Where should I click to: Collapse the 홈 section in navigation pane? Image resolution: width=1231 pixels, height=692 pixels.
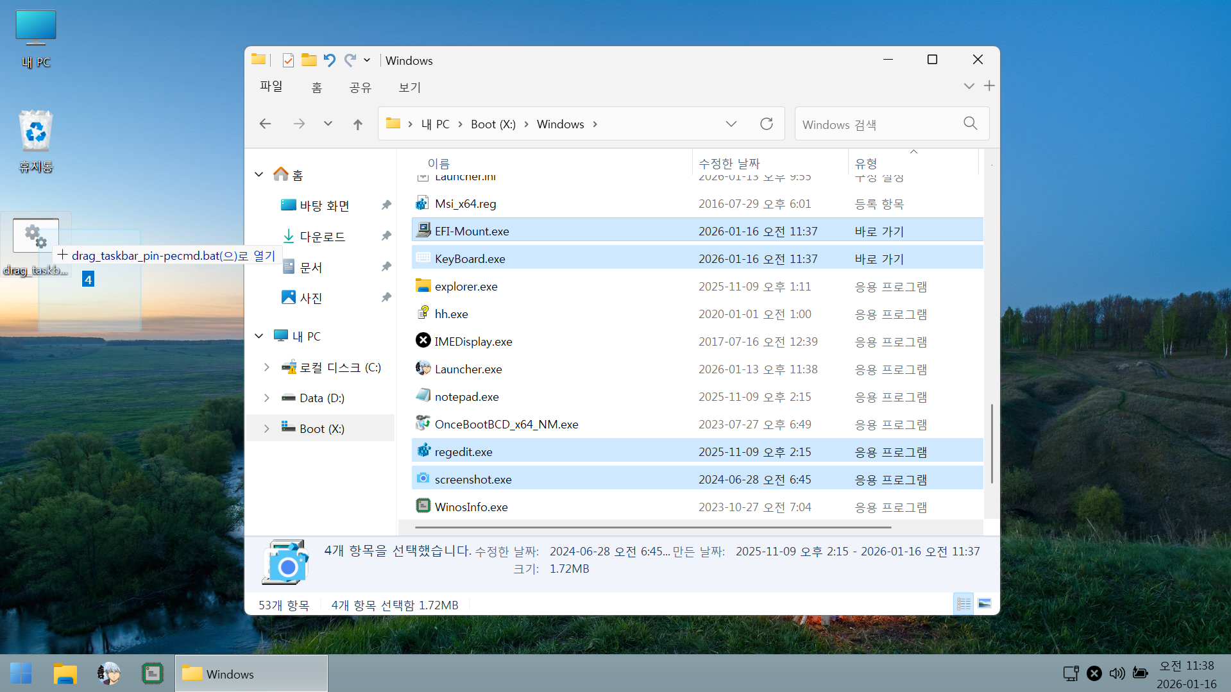(x=259, y=174)
